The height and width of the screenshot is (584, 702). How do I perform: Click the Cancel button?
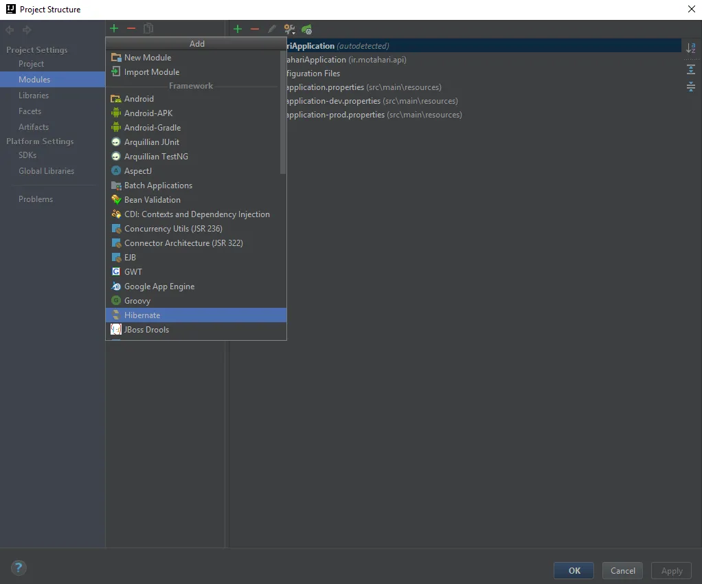pos(623,570)
